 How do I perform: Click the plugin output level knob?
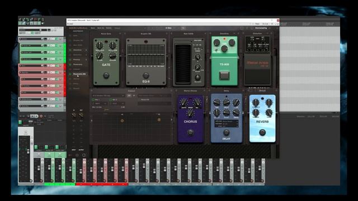point(81,116)
